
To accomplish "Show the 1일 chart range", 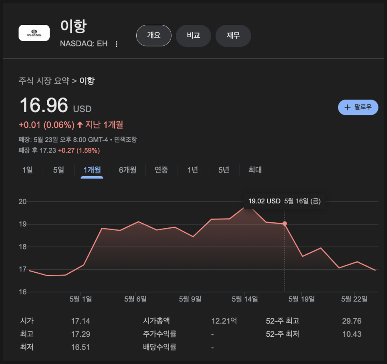I will (27, 170).
